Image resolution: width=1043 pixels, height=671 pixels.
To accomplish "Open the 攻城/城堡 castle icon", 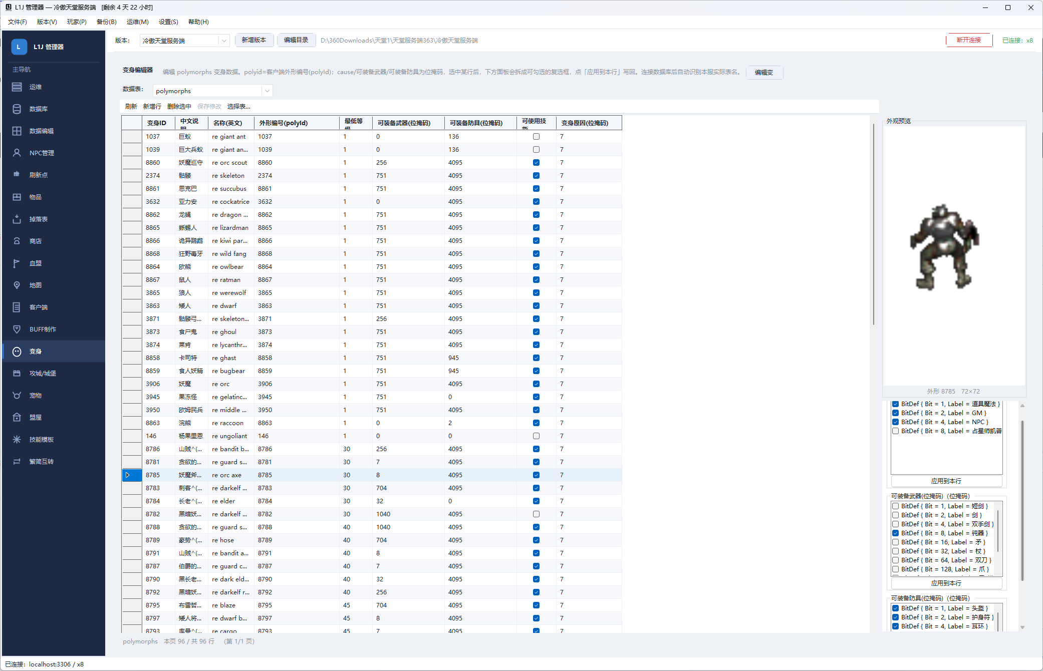I will [17, 374].
